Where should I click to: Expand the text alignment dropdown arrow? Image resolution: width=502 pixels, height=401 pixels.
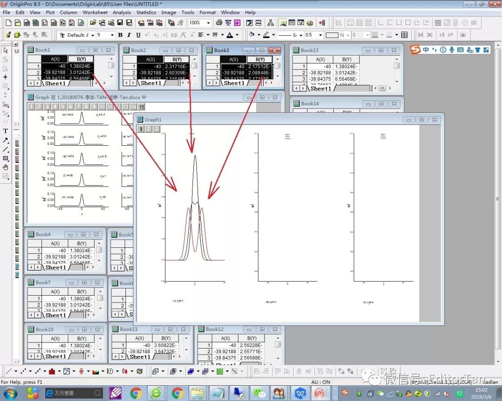pyautogui.click(x=208, y=35)
